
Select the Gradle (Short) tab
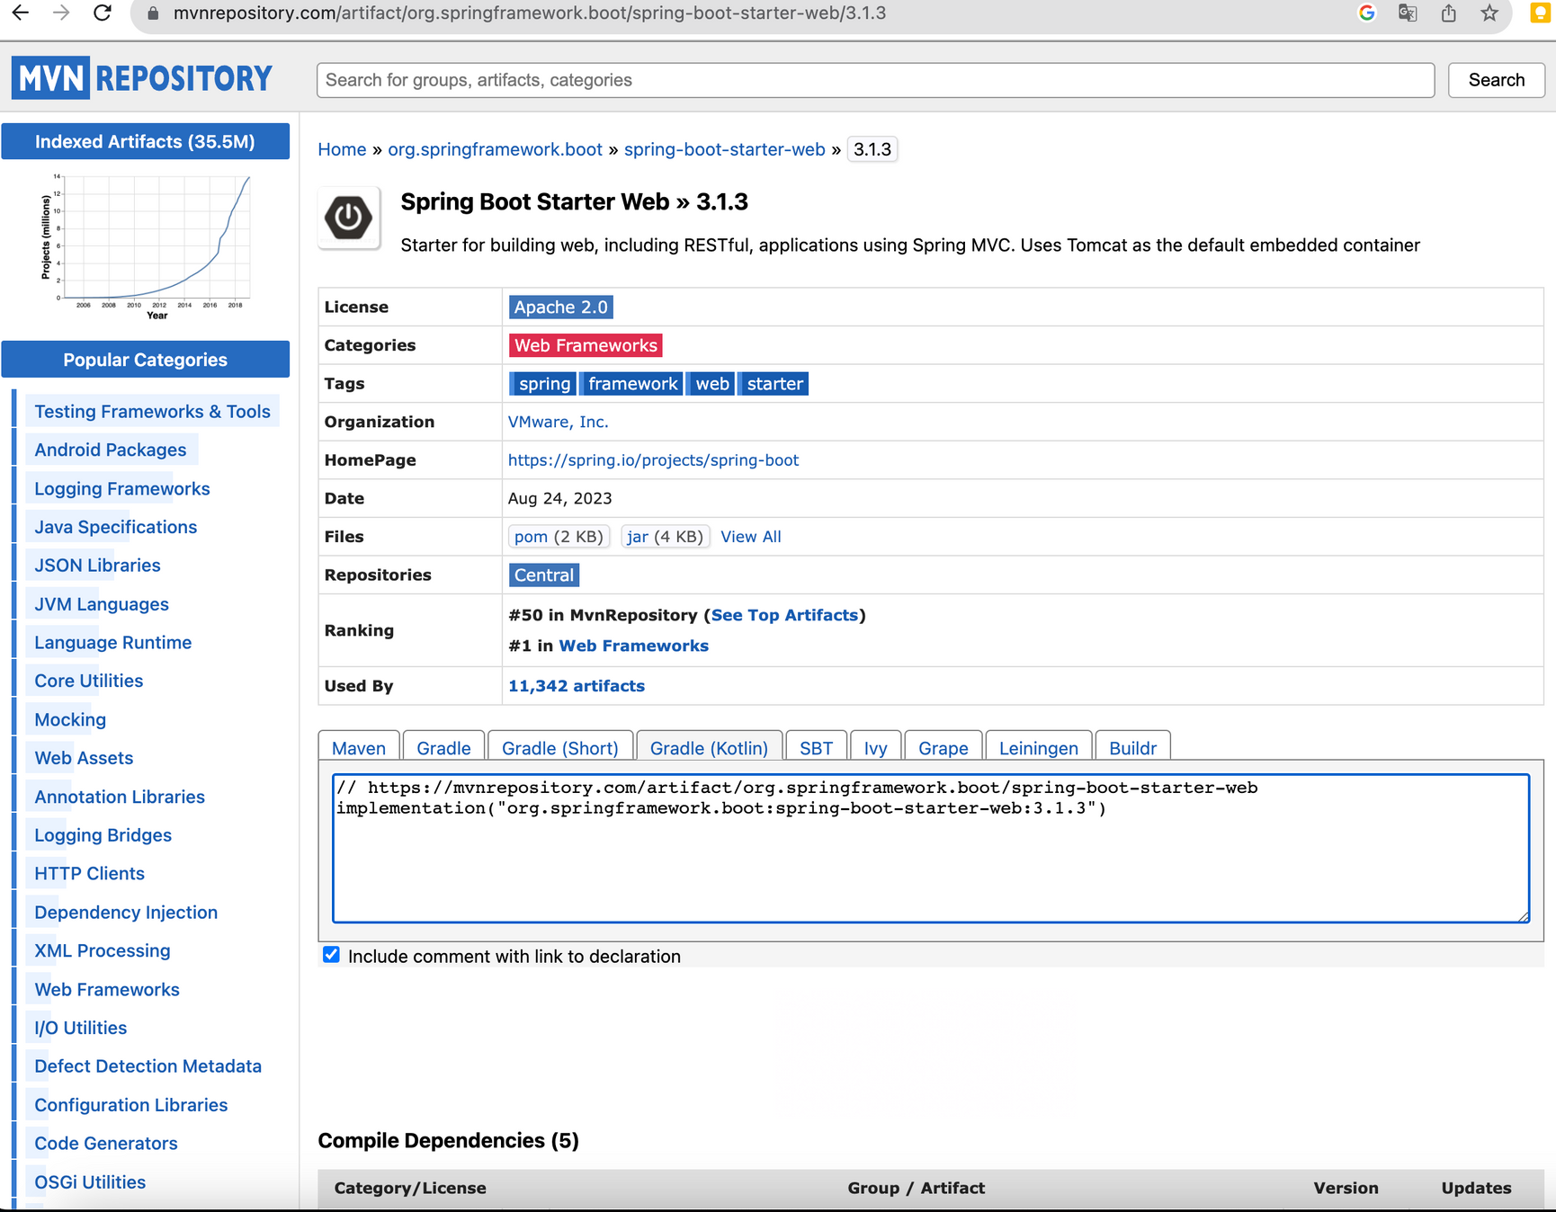560,747
